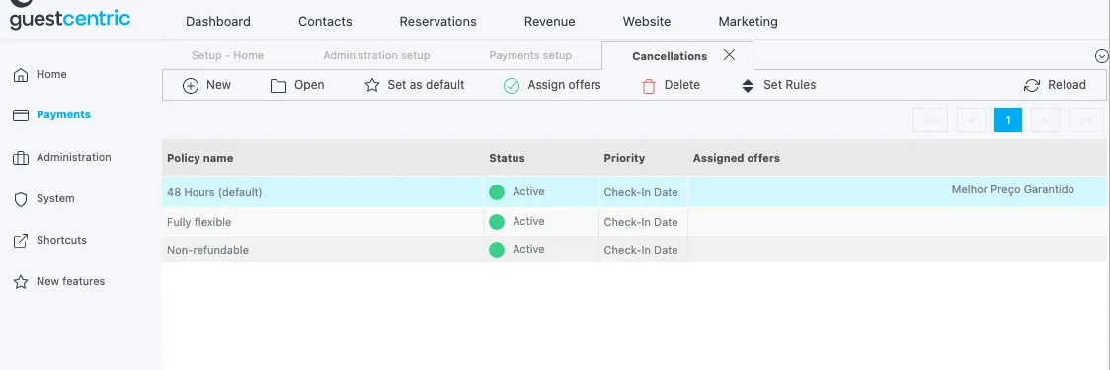Click Melhor Preço Garantido assigned offer
The height and width of the screenshot is (370, 1110).
[1013, 189]
